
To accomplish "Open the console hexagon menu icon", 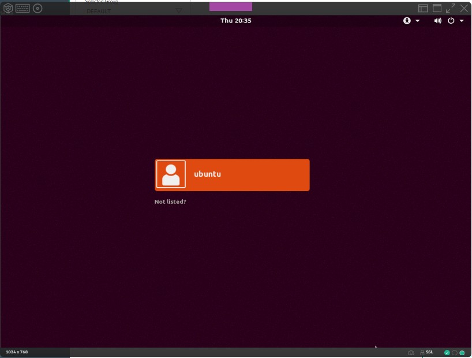I will click(x=8, y=9).
